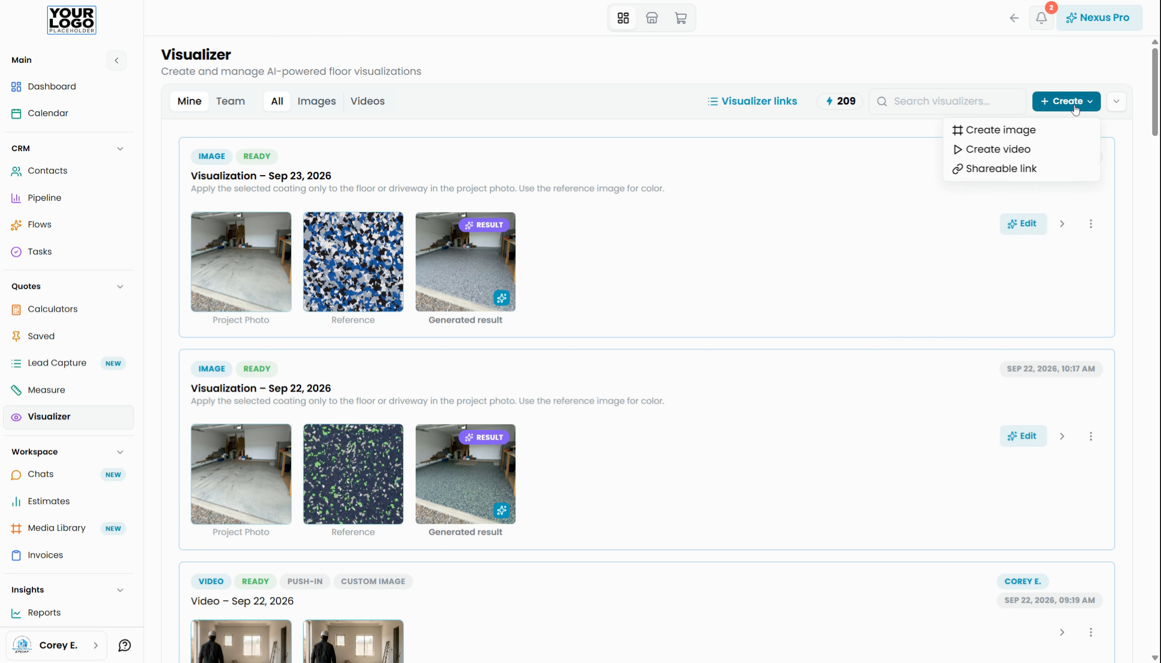Filter by Images tab
1161x663 pixels.
[x=317, y=101]
